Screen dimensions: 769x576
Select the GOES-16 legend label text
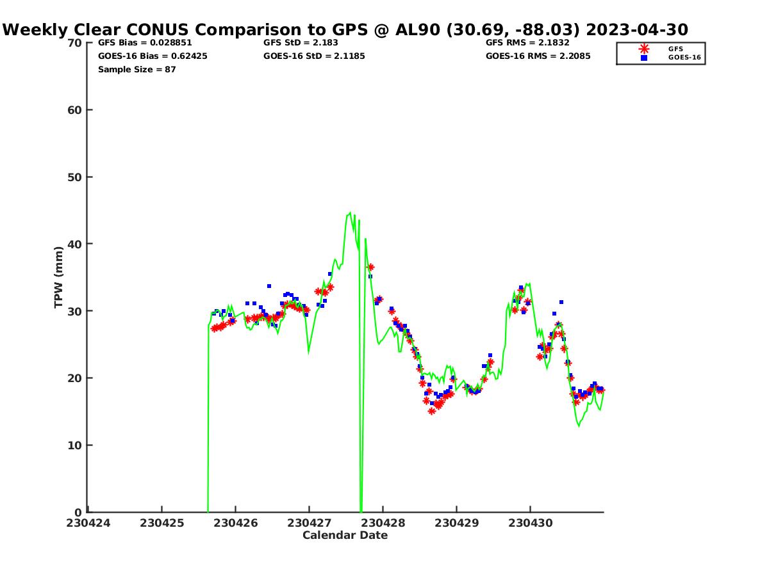click(x=684, y=58)
